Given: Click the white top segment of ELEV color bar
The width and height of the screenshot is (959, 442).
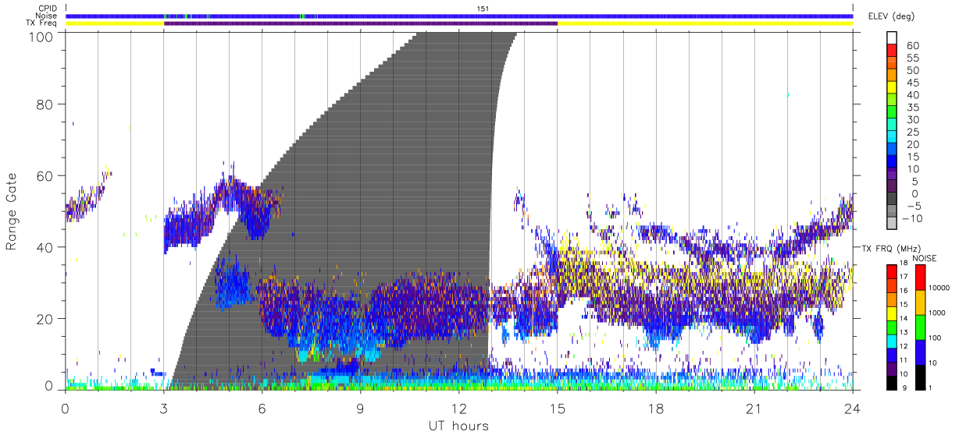Looking at the screenshot, I should point(893,37).
